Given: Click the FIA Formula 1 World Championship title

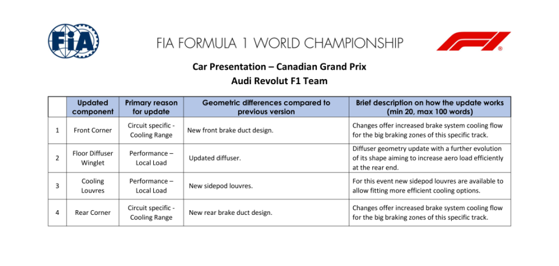Looking at the screenshot, I should click(x=280, y=43).
